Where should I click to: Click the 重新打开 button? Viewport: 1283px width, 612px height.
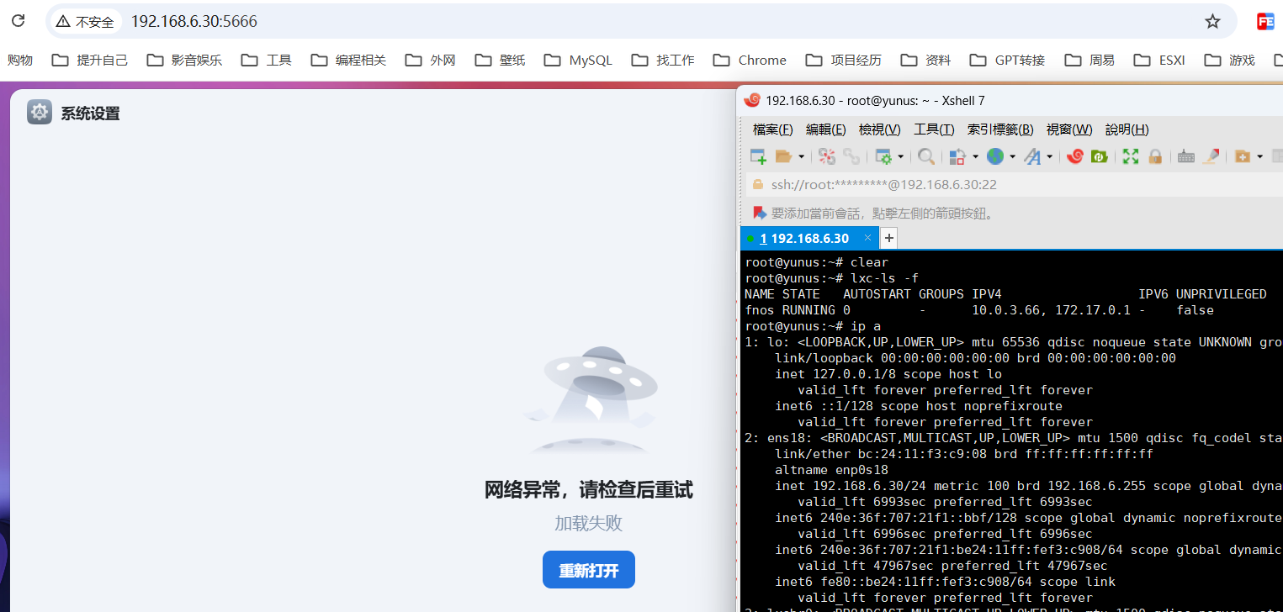(589, 570)
